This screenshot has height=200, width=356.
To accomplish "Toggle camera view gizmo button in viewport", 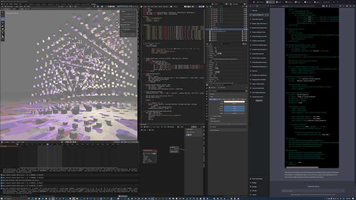I will [117, 25].
